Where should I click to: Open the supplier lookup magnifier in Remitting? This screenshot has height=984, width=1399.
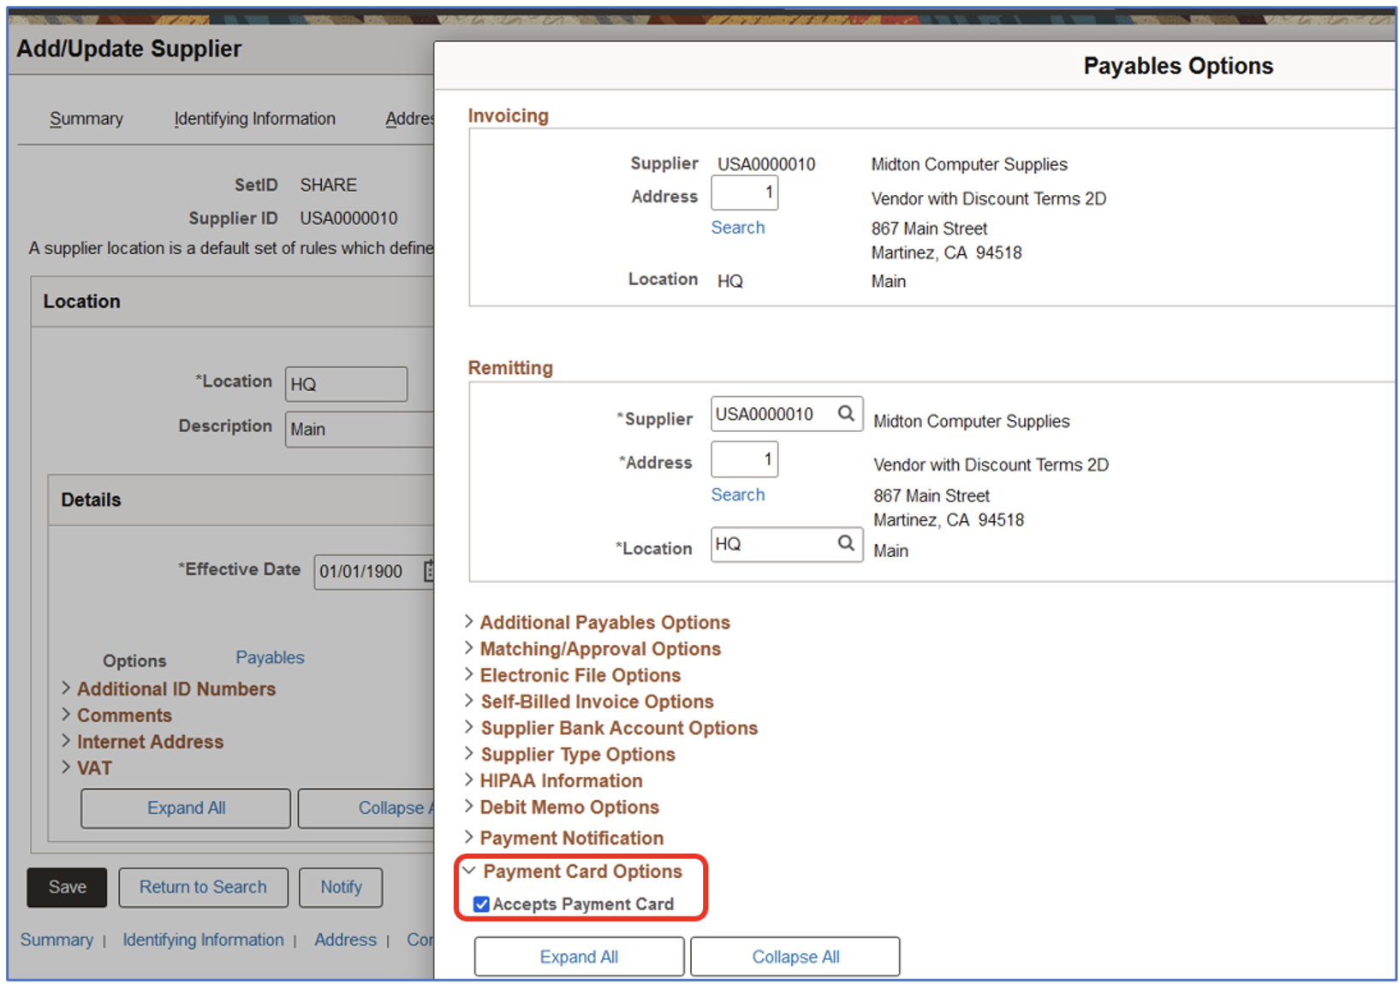846,413
